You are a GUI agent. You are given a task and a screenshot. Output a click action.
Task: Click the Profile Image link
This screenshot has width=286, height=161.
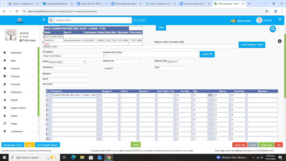(29, 40)
